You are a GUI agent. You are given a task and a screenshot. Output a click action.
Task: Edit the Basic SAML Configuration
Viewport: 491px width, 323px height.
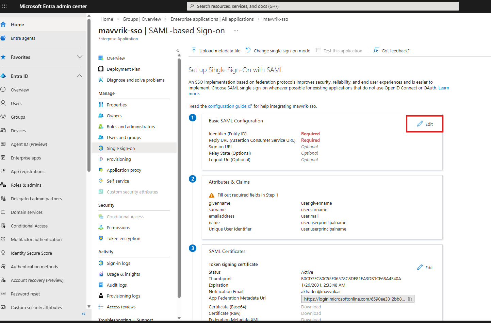point(425,124)
